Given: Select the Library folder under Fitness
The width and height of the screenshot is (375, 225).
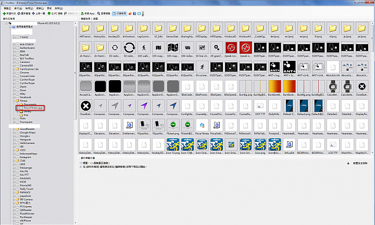Looking at the screenshot, I should tap(28, 111).
